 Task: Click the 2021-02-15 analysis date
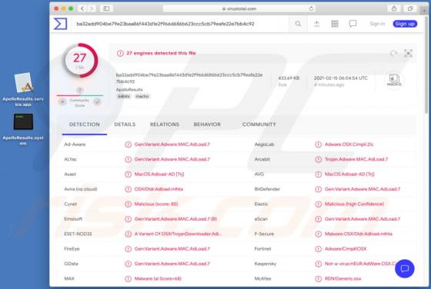tap(340, 78)
